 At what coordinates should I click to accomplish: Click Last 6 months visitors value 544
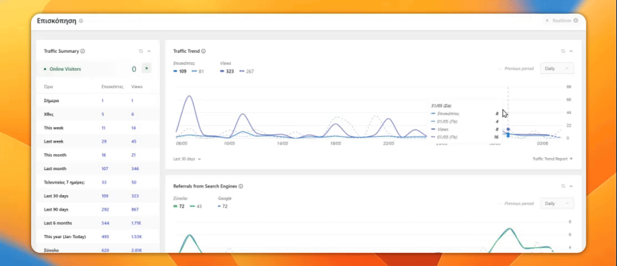pyautogui.click(x=105, y=223)
